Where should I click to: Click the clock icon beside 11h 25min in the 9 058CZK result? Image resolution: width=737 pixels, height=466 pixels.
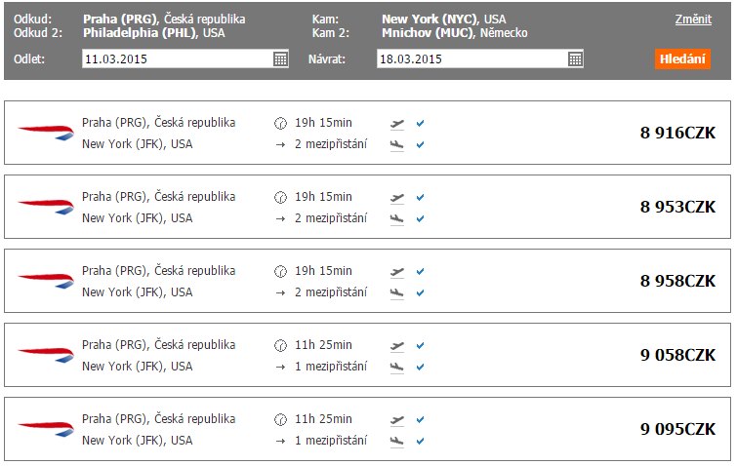click(280, 346)
